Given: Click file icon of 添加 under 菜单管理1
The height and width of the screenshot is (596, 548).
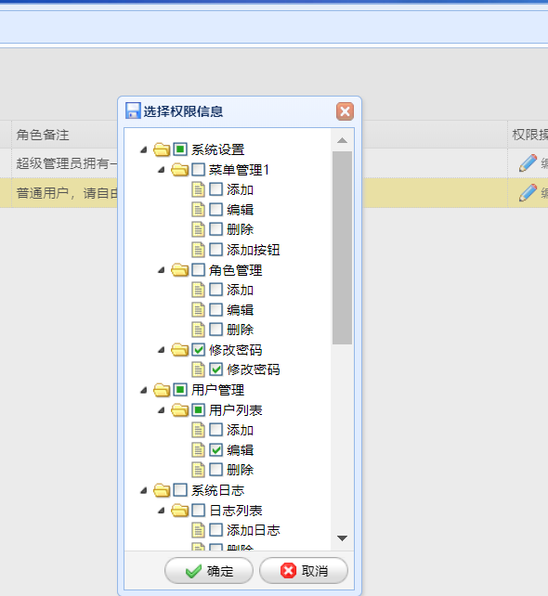Looking at the screenshot, I should (198, 189).
